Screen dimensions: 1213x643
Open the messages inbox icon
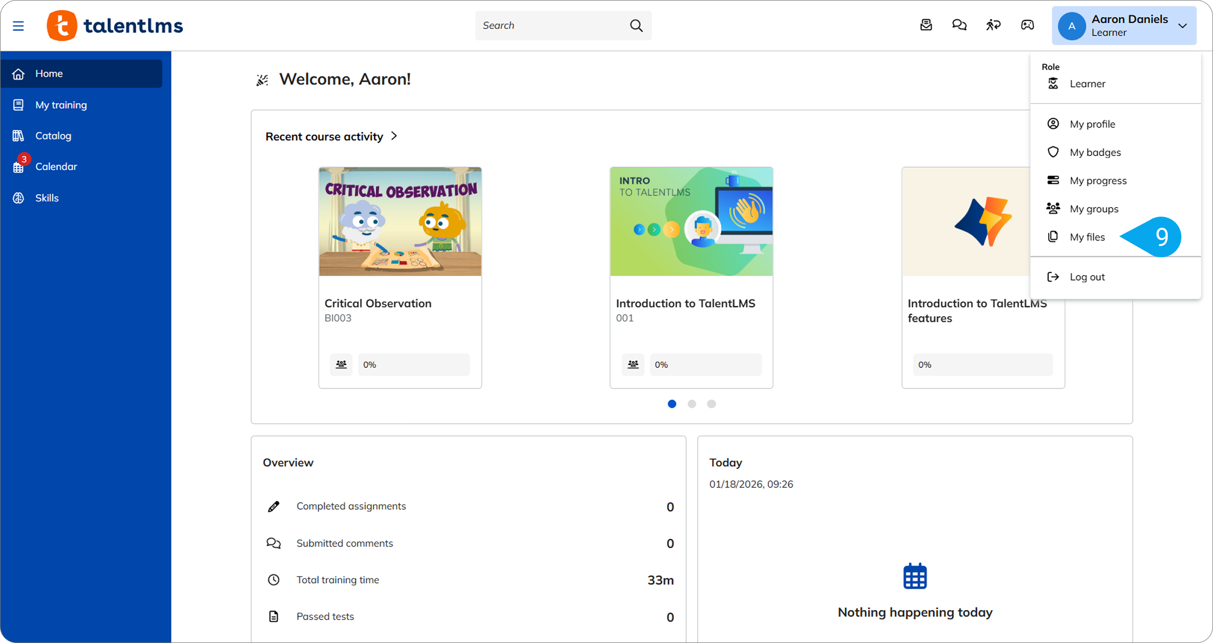(x=926, y=25)
